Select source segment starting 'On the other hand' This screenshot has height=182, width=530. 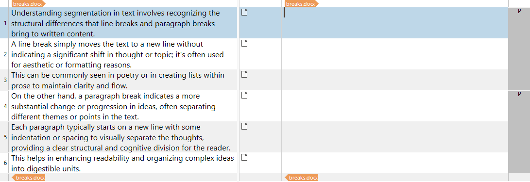pyautogui.click(x=124, y=106)
